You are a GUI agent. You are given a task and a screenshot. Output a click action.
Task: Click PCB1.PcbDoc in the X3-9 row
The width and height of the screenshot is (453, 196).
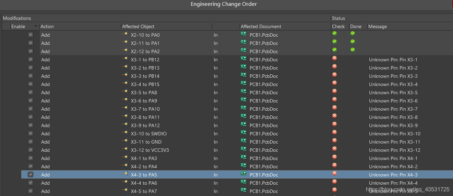pos(264,125)
